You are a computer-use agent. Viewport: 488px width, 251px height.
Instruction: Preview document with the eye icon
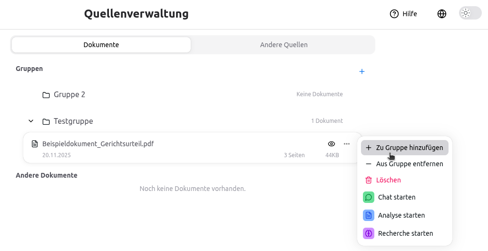[x=332, y=144]
